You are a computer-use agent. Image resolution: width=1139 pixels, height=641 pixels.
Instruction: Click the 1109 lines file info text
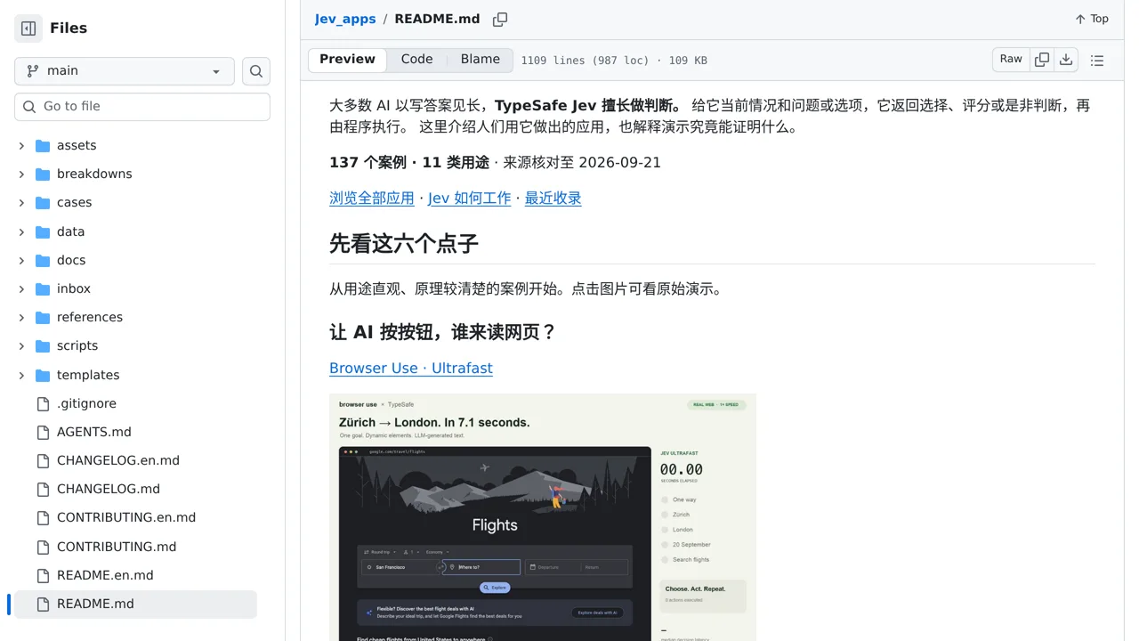click(x=614, y=61)
